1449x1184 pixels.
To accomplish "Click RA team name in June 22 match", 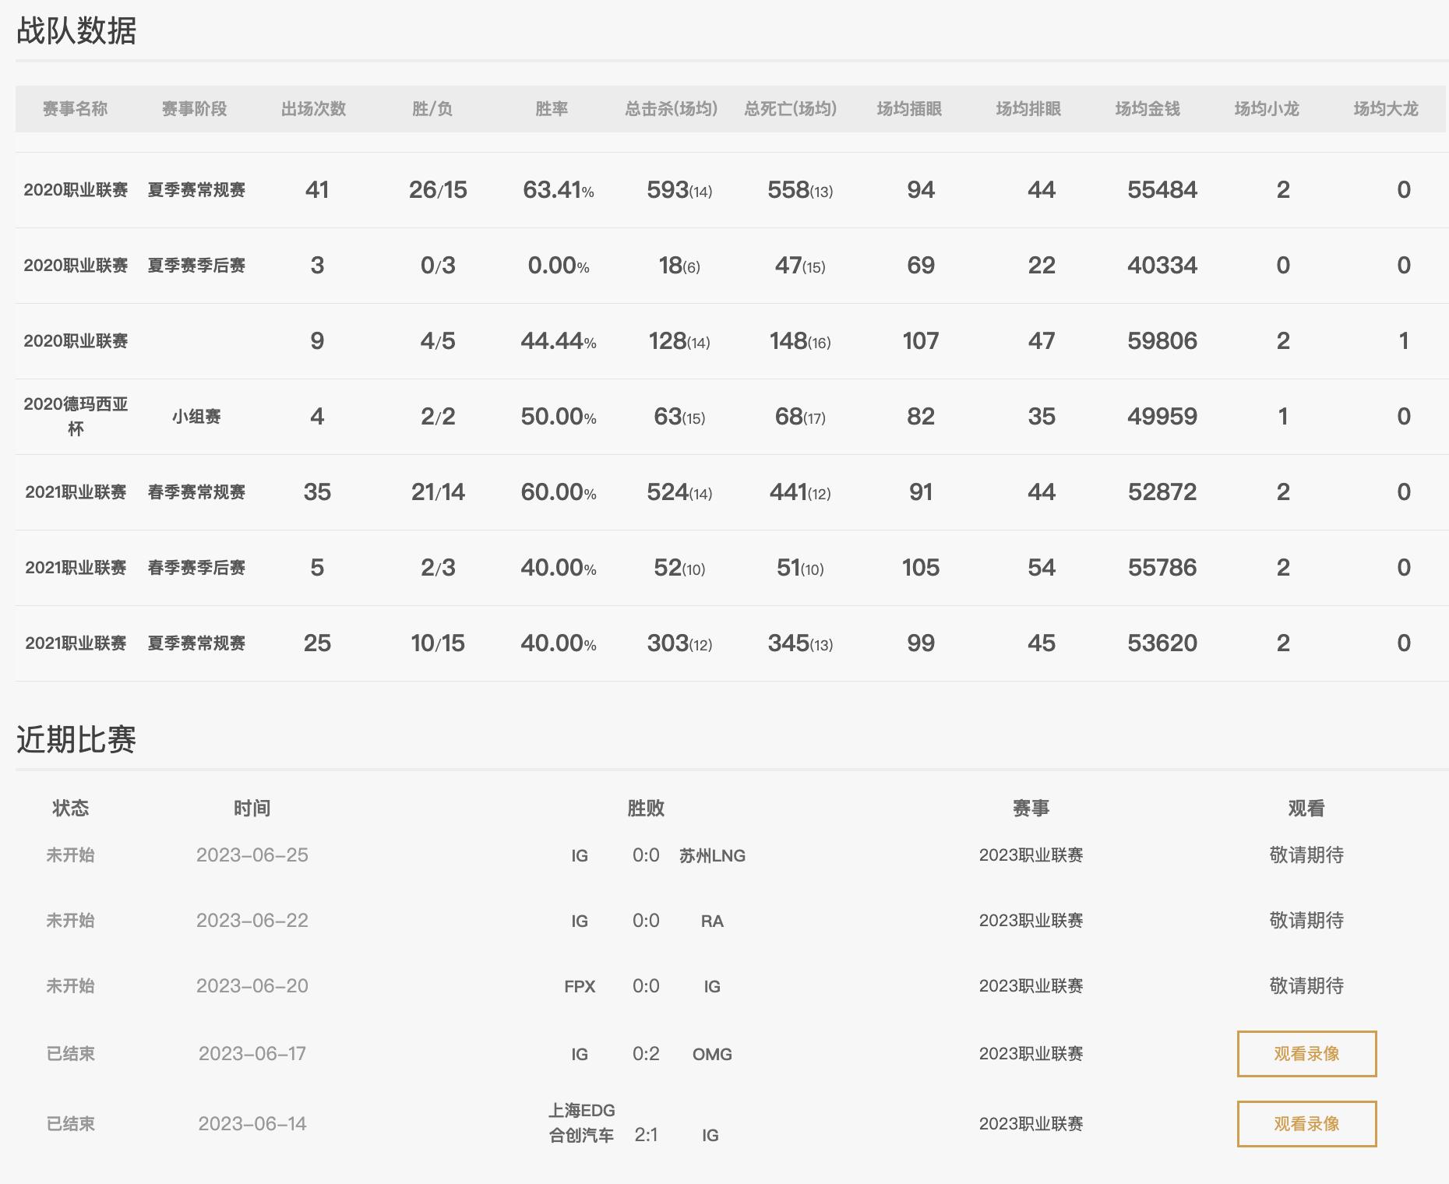I will (712, 921).
